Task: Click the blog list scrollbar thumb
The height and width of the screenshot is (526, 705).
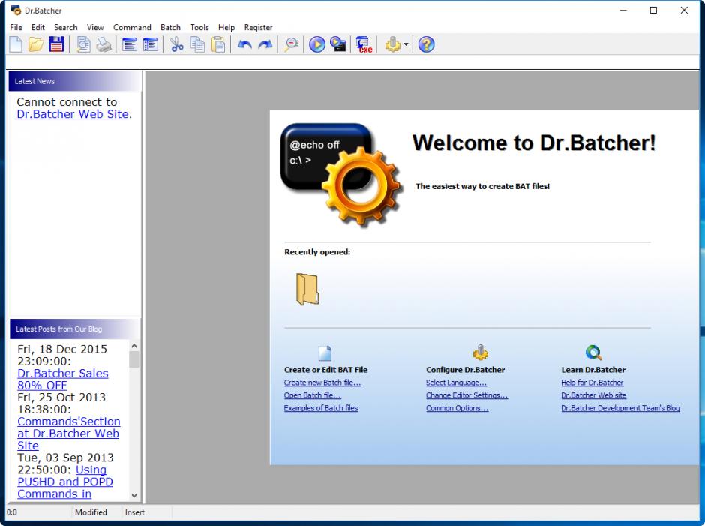Action: coord(134,359)
